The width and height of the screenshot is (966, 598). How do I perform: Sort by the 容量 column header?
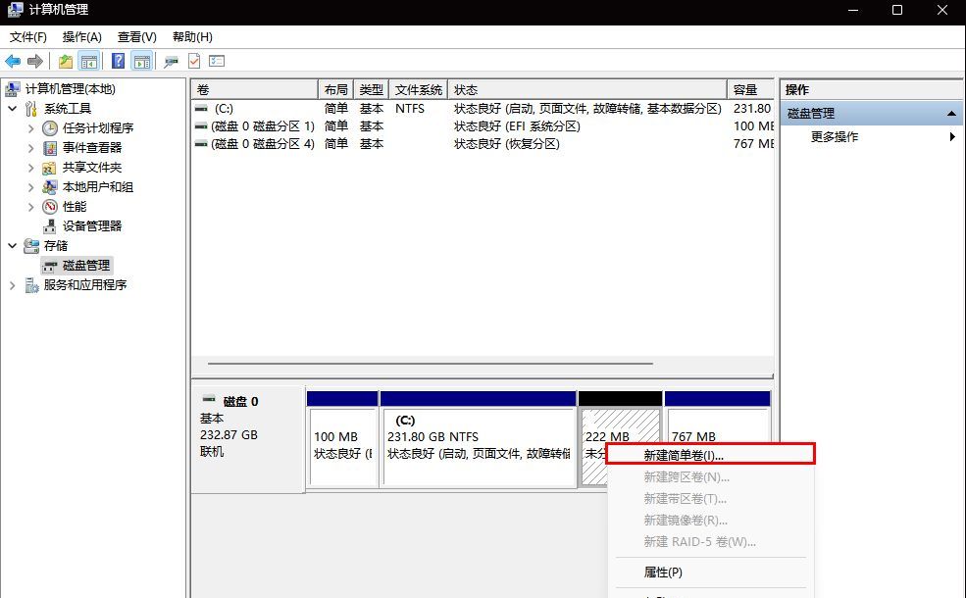[750, 90]
